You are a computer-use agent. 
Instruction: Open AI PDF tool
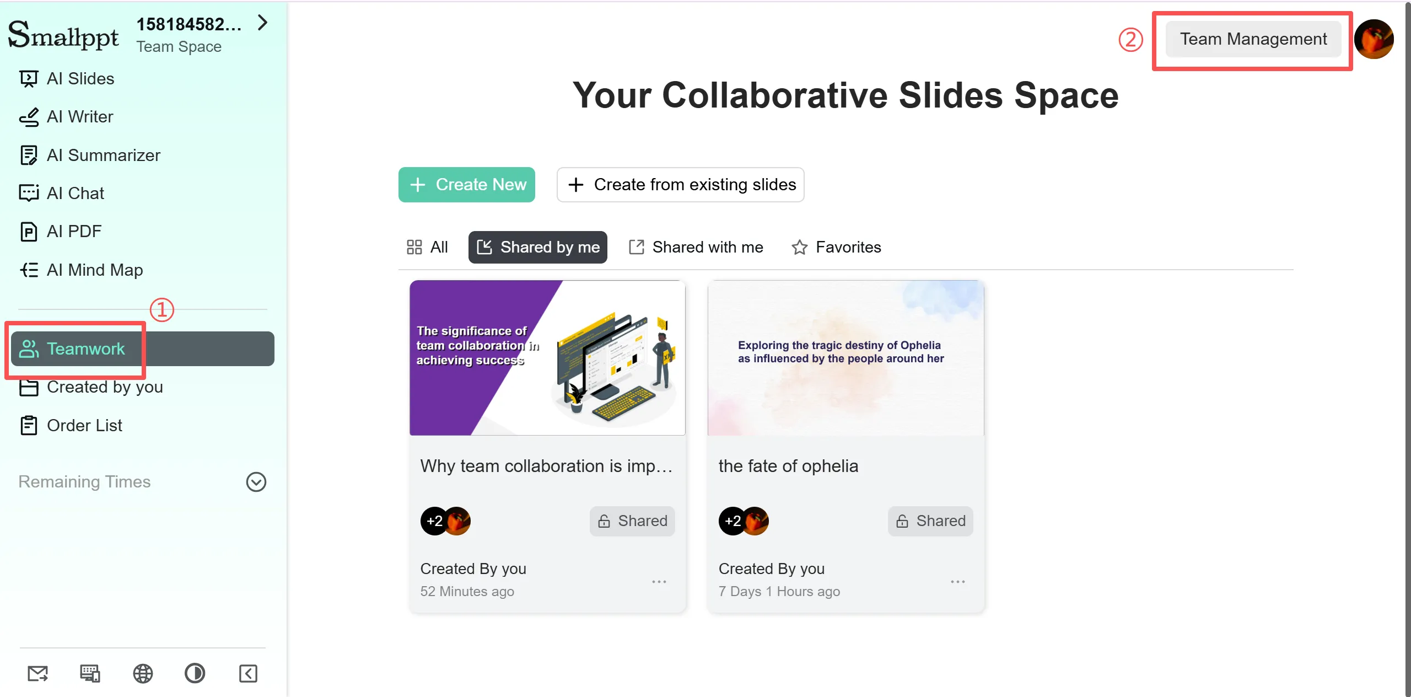74,232
